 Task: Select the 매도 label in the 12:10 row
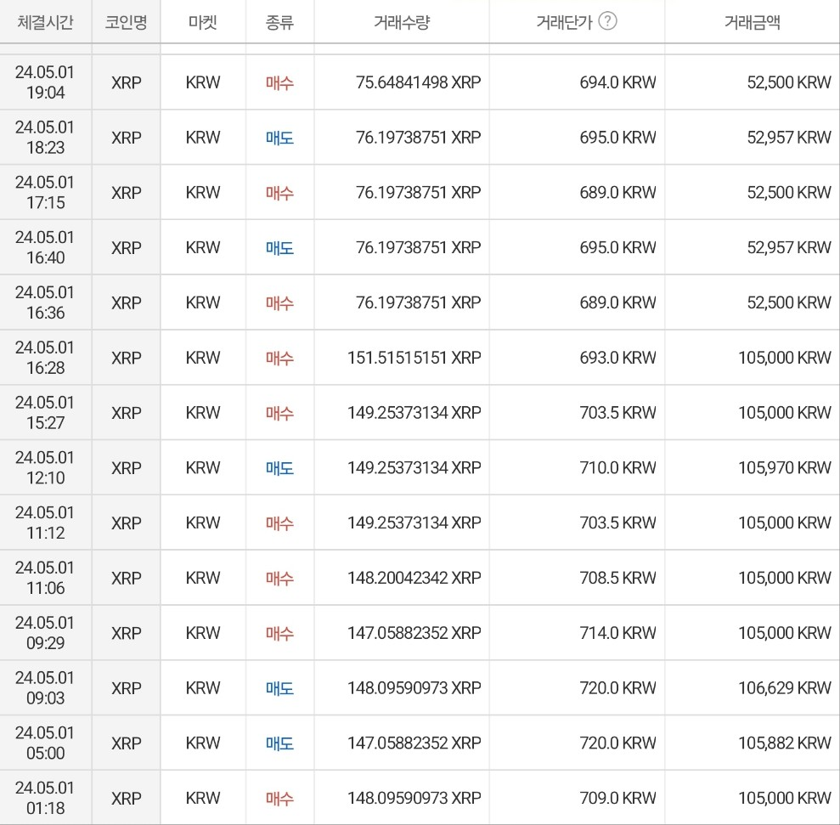pyautogui.click(x=279, y=468)
